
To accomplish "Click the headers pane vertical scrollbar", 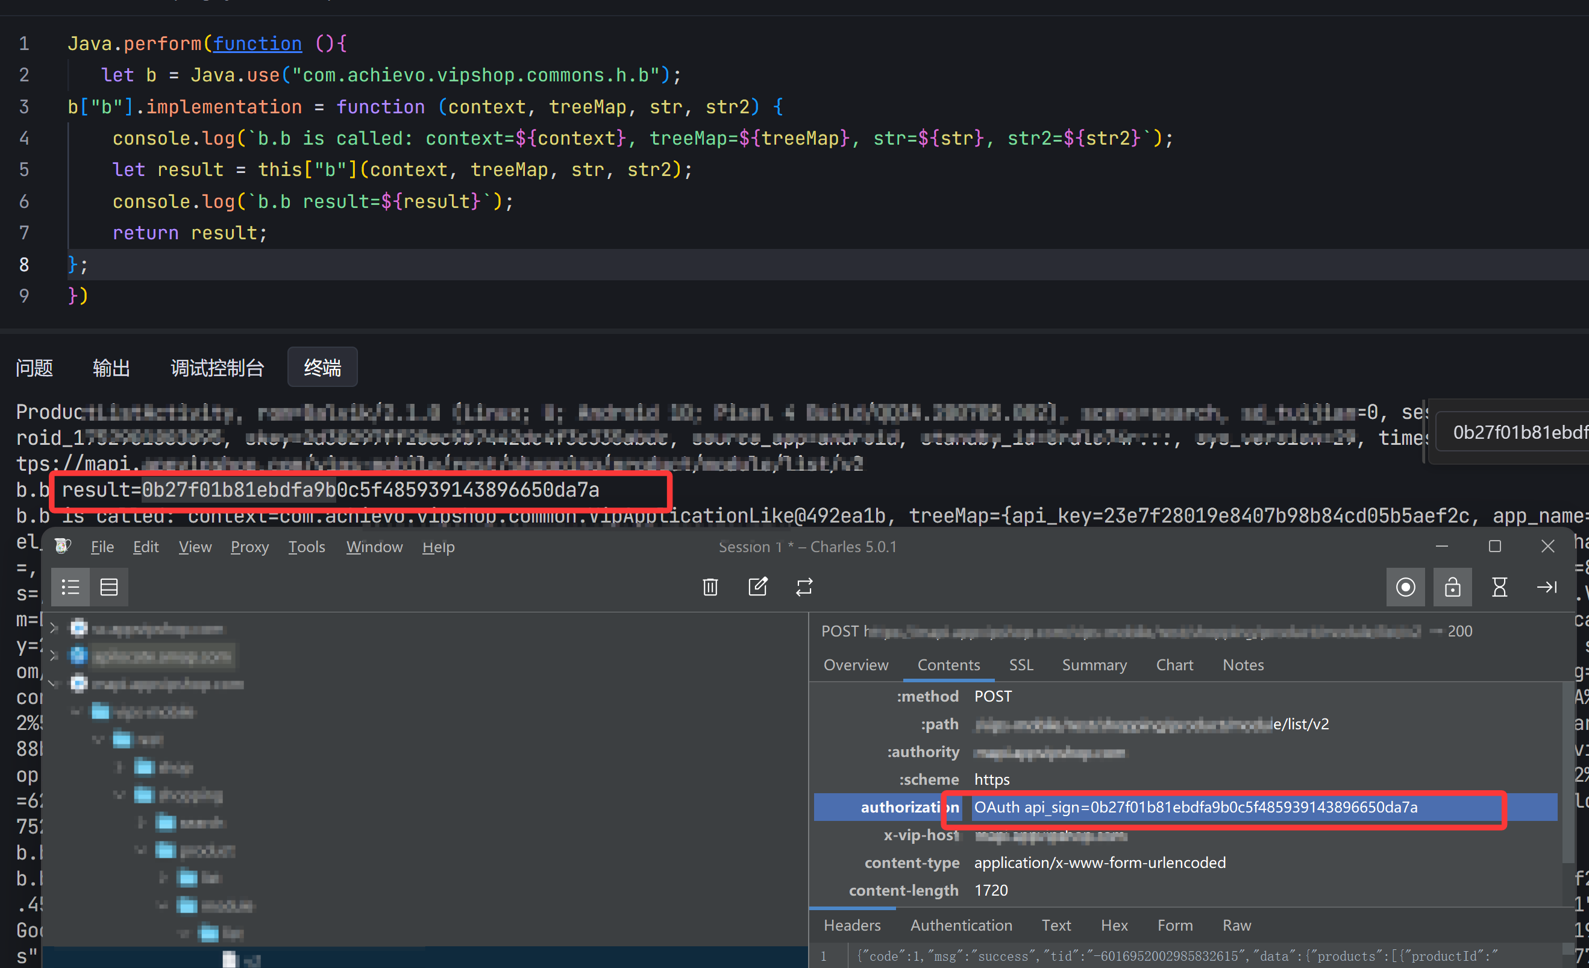I will (x=1569, y=774).
